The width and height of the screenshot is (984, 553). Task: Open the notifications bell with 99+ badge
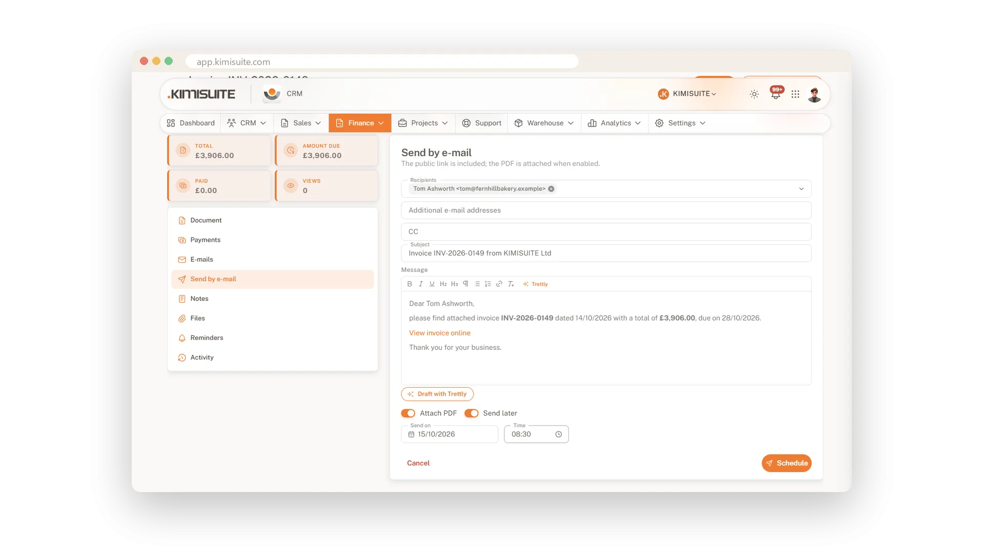[776, 94]
